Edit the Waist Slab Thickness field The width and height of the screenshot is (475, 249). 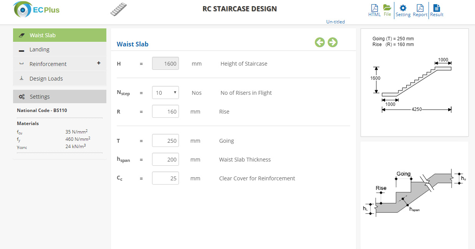tap(166, 159)
